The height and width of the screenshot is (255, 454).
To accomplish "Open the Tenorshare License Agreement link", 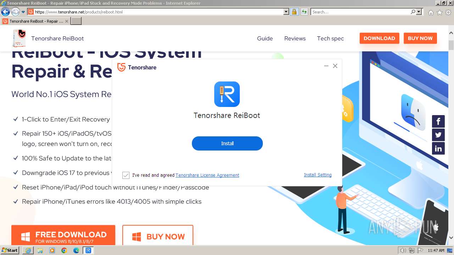I will point(207,175).
